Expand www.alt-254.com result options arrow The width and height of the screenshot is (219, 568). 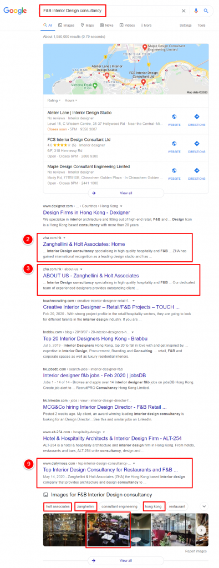pos(104,432)
